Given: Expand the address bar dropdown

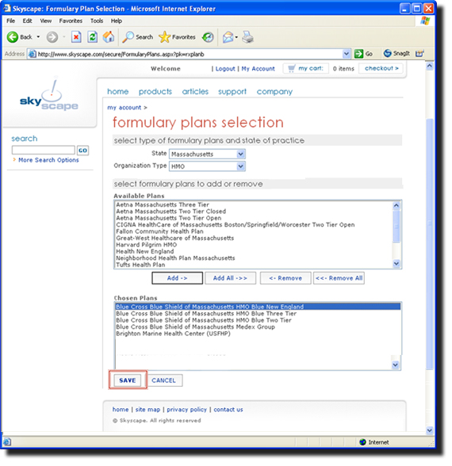Looking at the screenshot, I should point(346,54).
